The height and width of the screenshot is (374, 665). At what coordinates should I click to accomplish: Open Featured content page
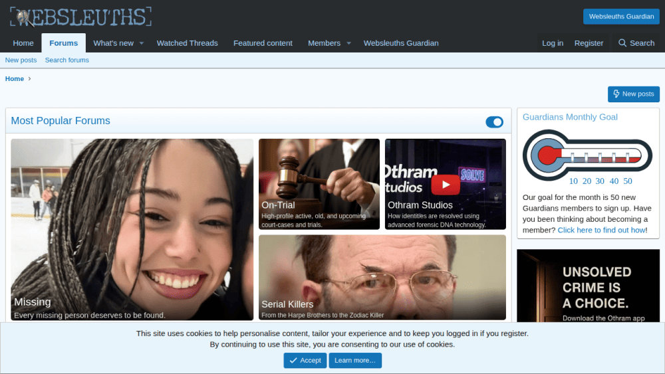click(263, 43)
